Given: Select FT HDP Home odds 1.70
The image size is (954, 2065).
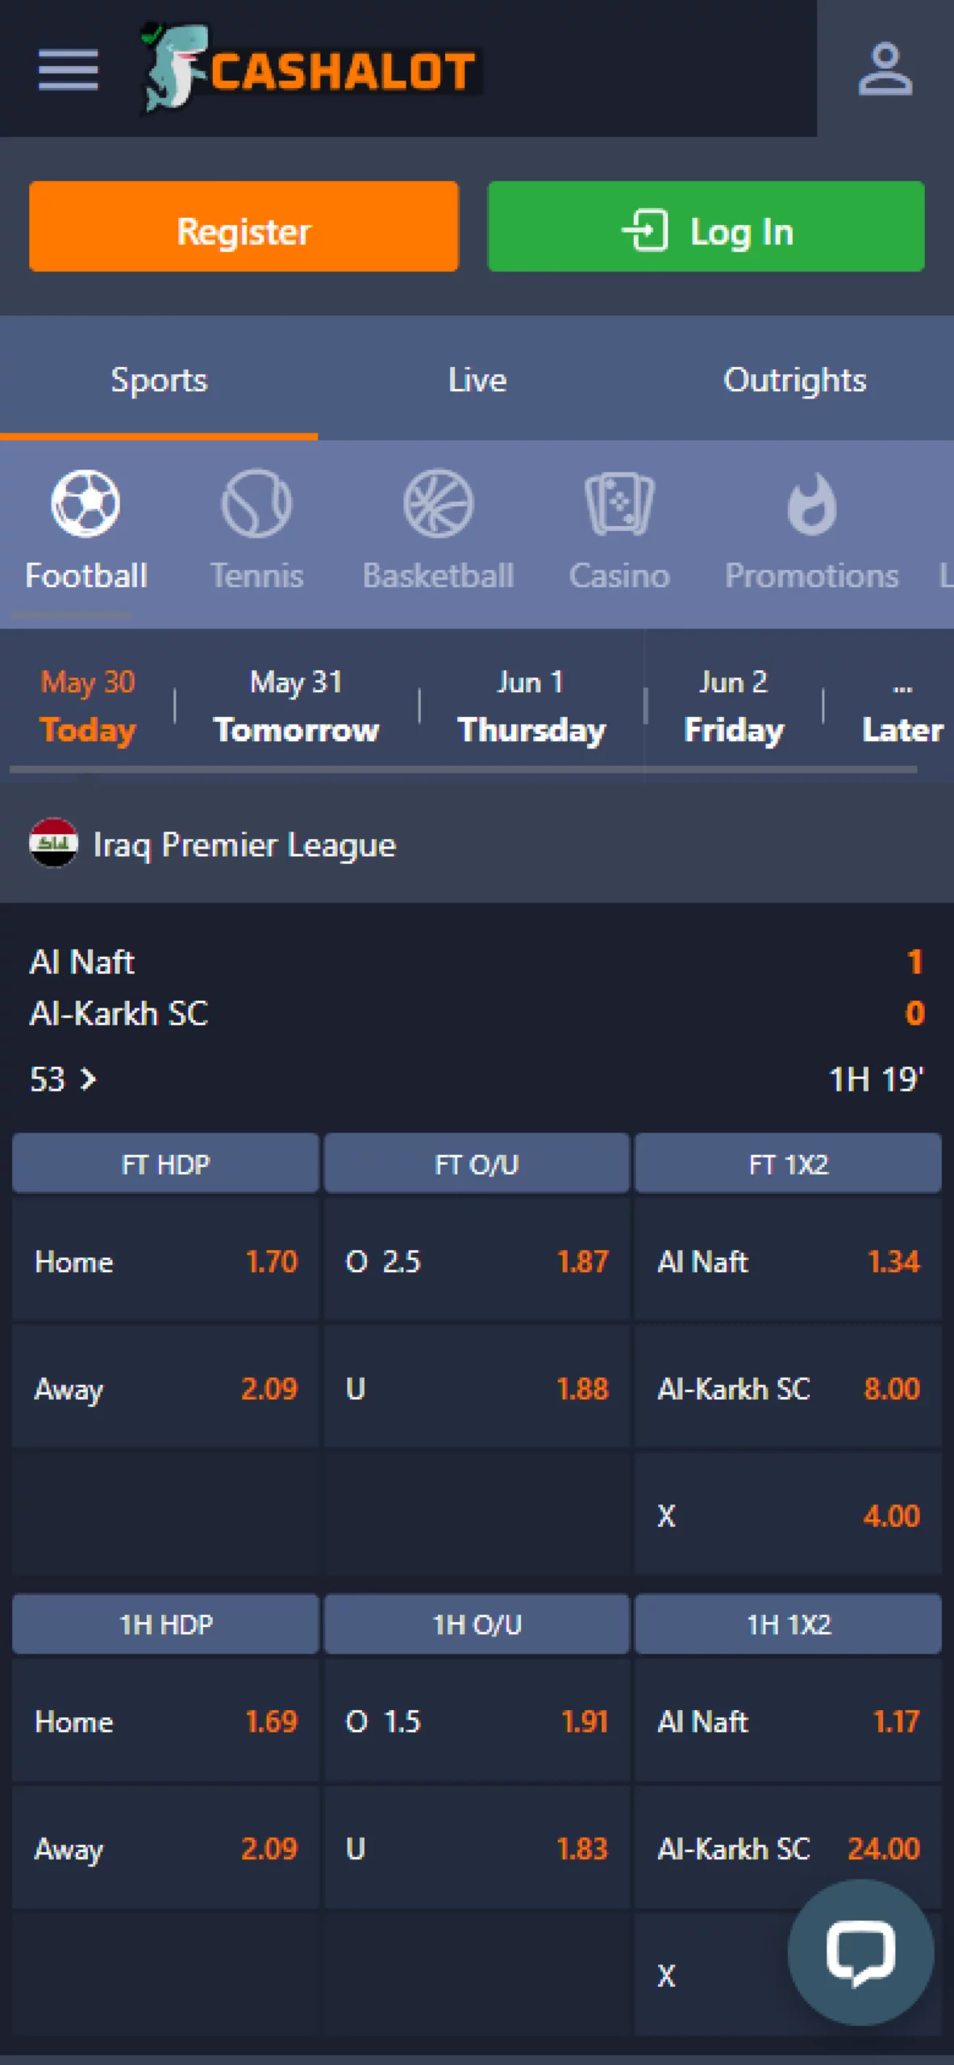Looking at the screenshot, I should pyautogui.click(x=166, y=1262).
